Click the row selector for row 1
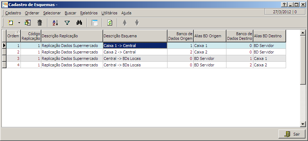The height and width of the screenshot is (141, 308). pos(4,46)
